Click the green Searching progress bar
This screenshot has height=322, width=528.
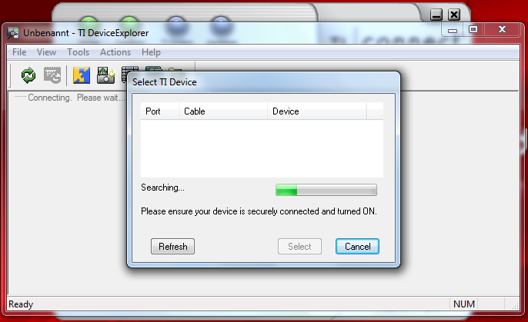coord(326,190)
